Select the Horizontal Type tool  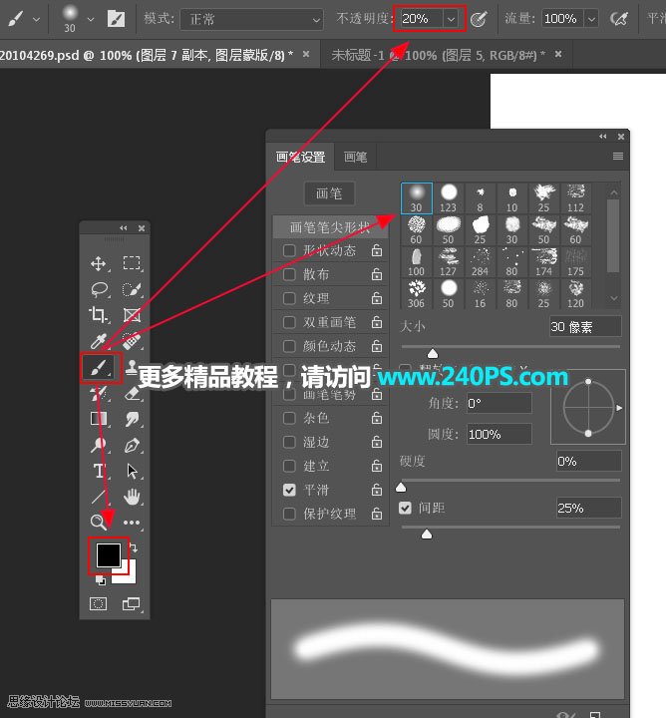99,471
